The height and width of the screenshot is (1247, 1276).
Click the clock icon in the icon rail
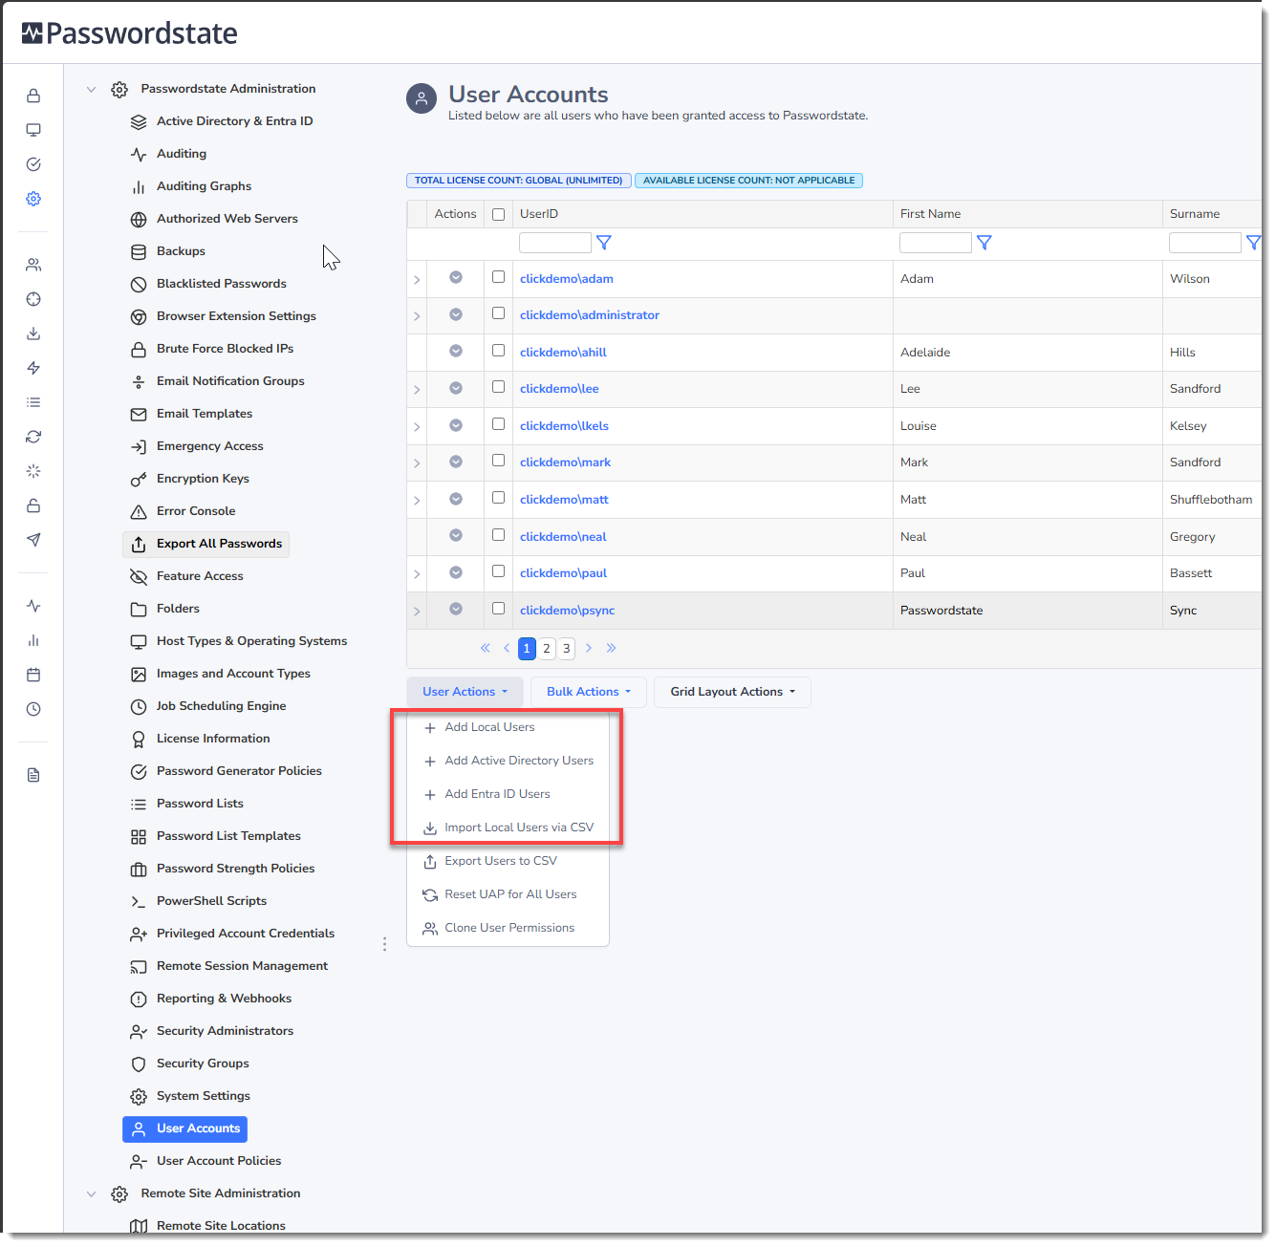33,709
